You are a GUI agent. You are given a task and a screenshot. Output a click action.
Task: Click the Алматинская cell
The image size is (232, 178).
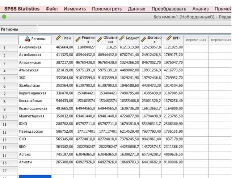[35, 63]
